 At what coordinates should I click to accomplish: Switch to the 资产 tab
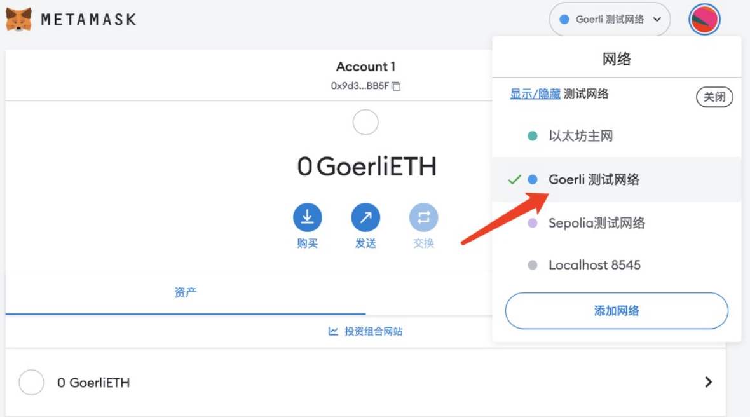point(186,292)
